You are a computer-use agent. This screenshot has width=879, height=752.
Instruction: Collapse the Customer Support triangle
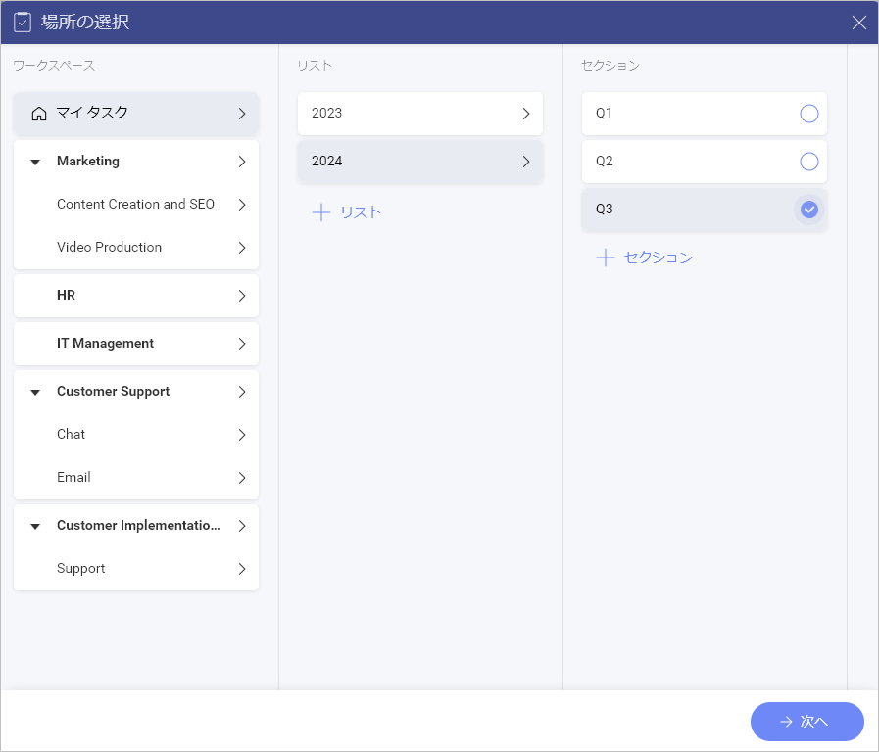pos(35,392)
